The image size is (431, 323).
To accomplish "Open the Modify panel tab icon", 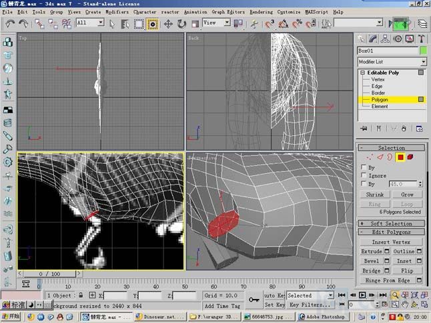I will click(373, 39).
